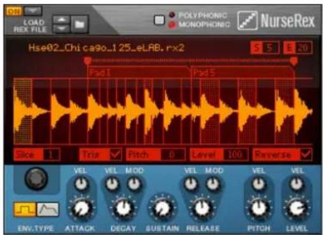This screenshot has height=235, width=323.
Task: Click the main RELEASE knob
Action: [x=202, y=208]
